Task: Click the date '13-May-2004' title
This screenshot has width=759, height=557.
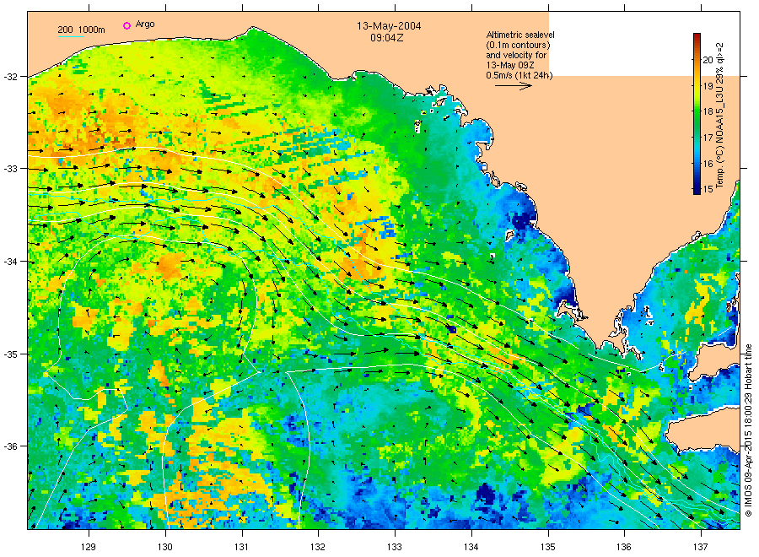Action: [389, 26]
